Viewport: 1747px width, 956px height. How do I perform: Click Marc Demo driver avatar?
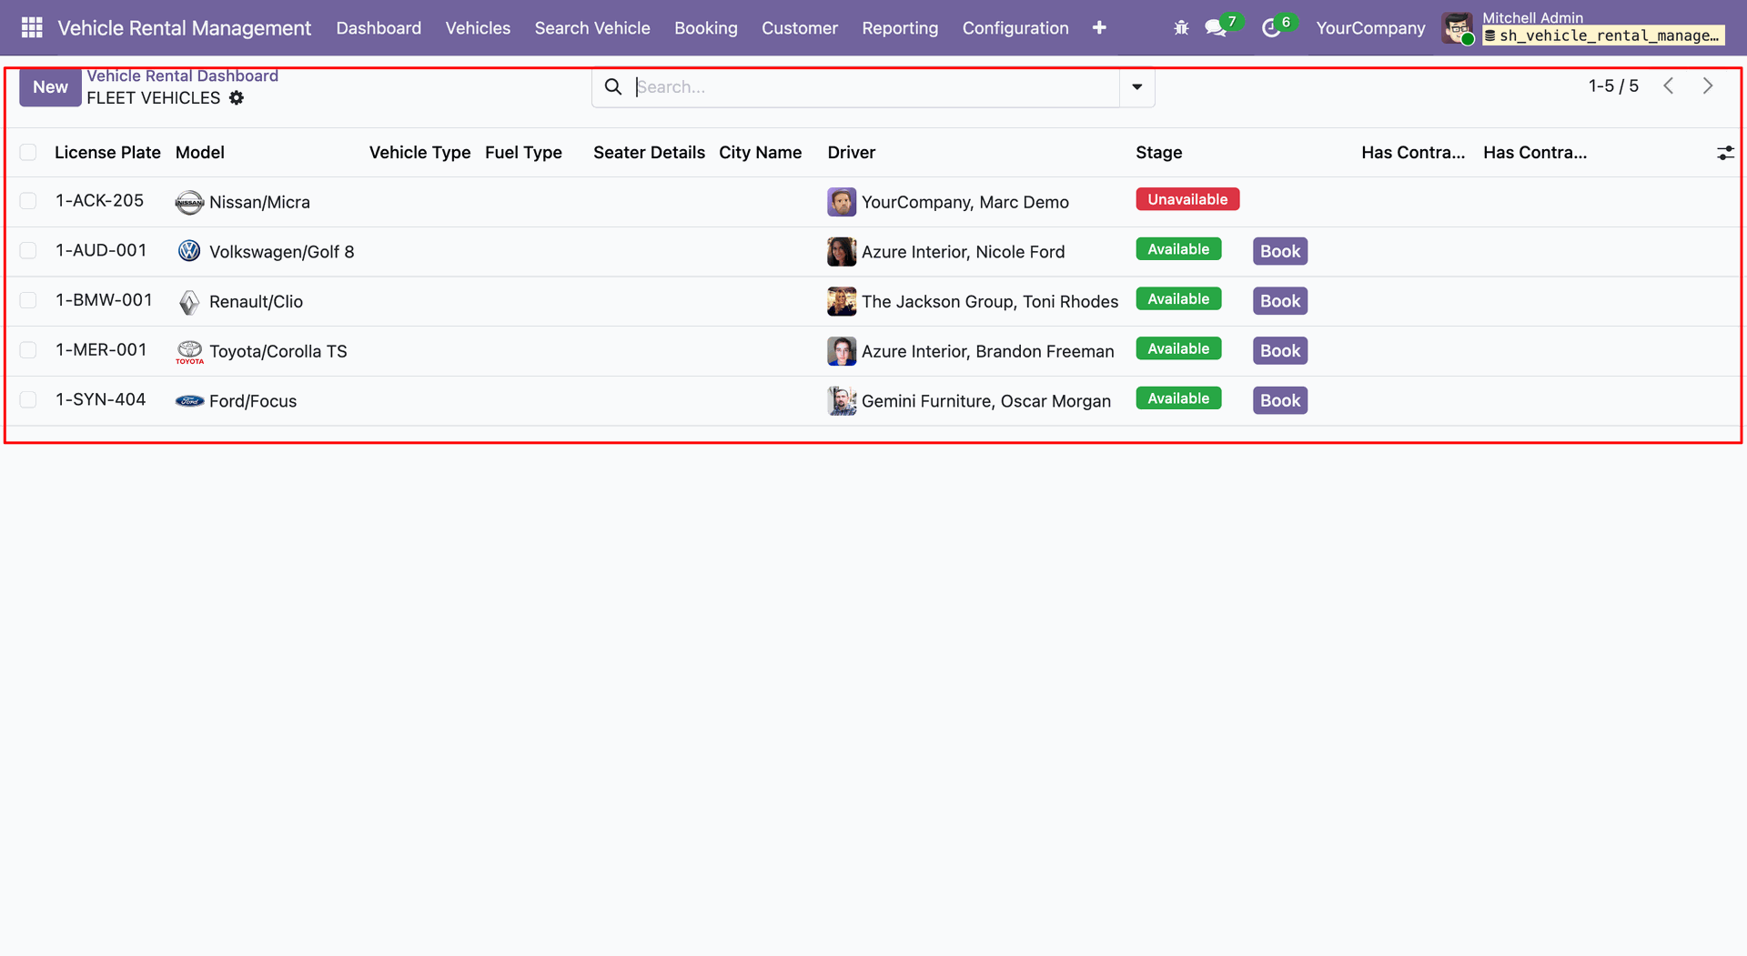click(x=842, y=202)
